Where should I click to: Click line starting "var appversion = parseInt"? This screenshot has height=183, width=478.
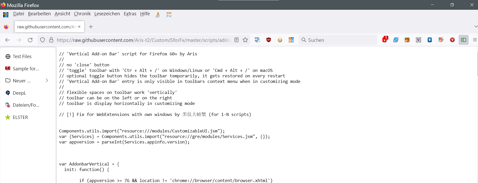click(x=124, y=142)
